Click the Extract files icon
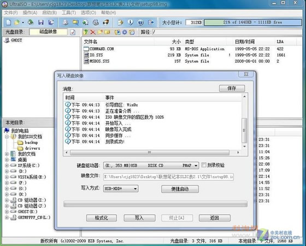The image size is (306, 246). [x=117, y=32]
